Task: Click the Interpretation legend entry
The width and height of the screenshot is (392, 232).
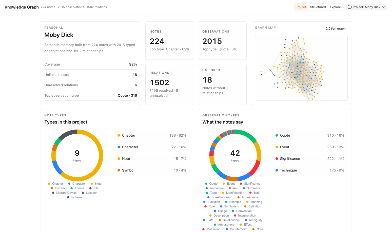Action: pos(245,216)
